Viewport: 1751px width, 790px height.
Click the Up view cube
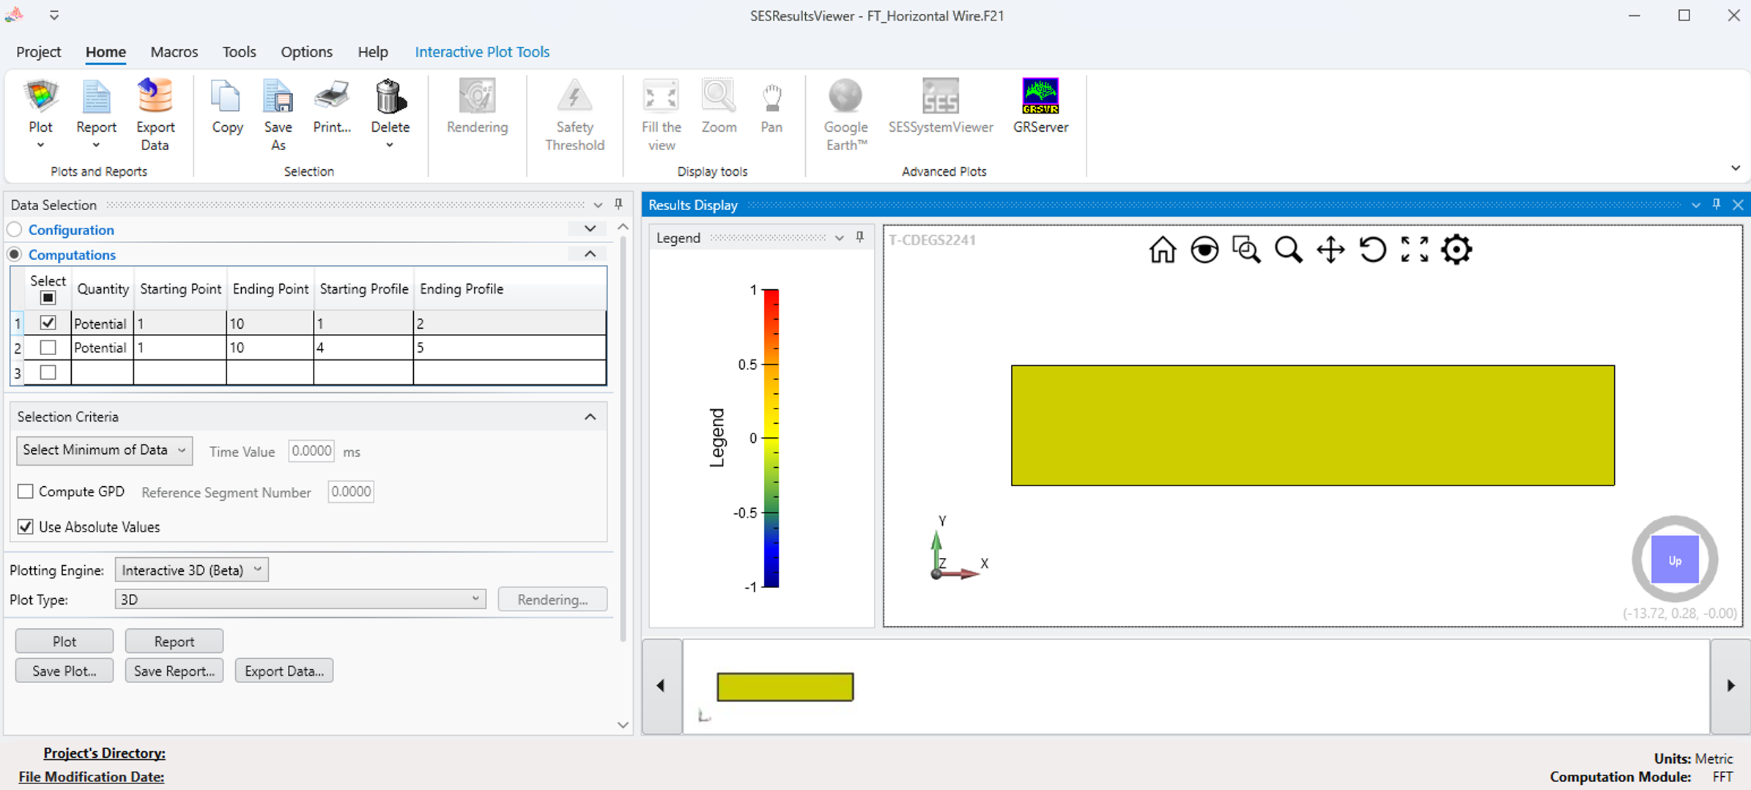[1675, 560]
